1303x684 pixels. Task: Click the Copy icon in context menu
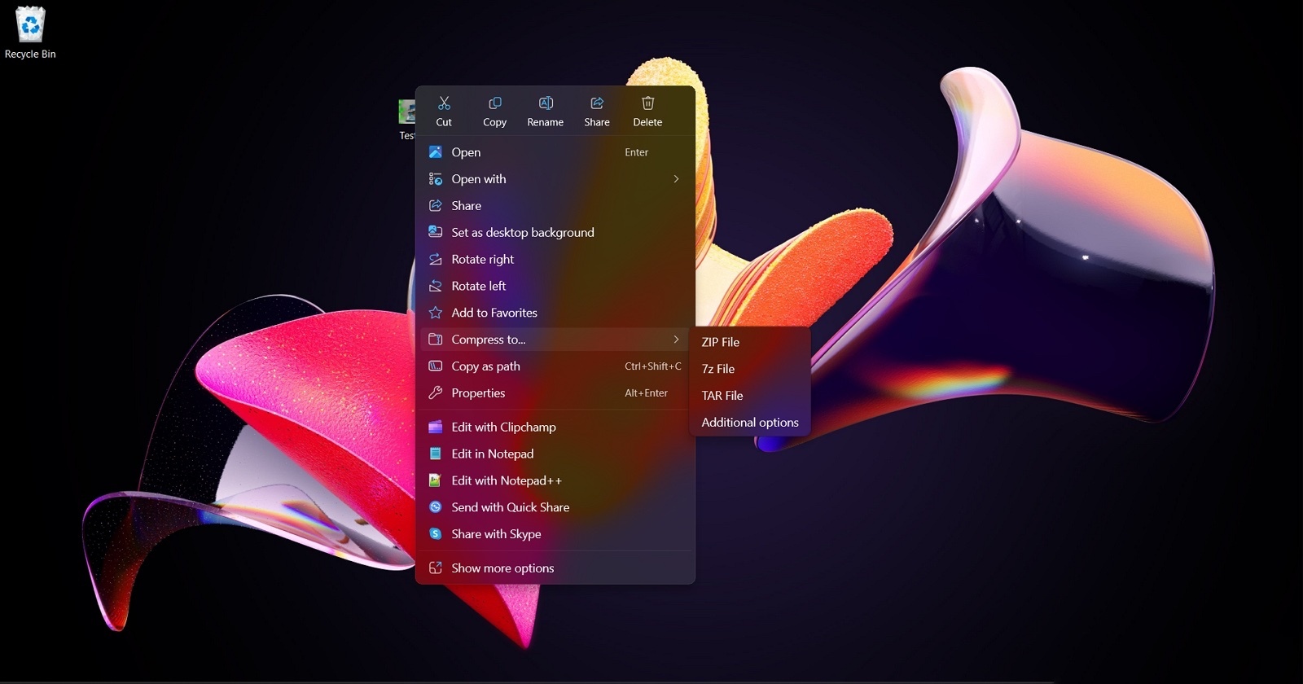click(494, 103)
